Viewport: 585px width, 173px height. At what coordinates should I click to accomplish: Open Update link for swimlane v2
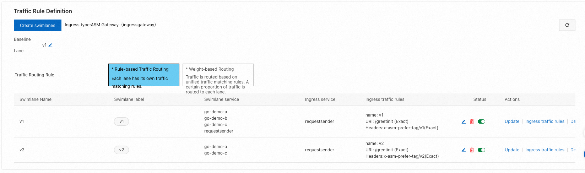[x=512, y=150]
